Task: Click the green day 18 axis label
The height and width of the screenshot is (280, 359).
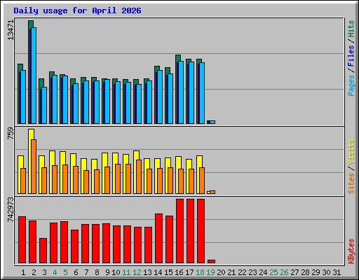Action: [200, 272]
